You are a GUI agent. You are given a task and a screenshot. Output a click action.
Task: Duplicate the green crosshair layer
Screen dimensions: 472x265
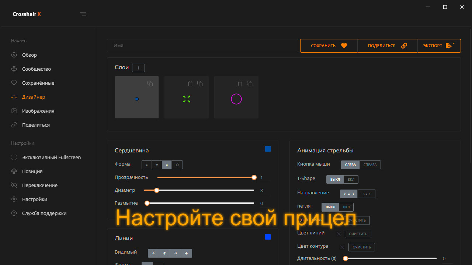click(x=200, y=84)
